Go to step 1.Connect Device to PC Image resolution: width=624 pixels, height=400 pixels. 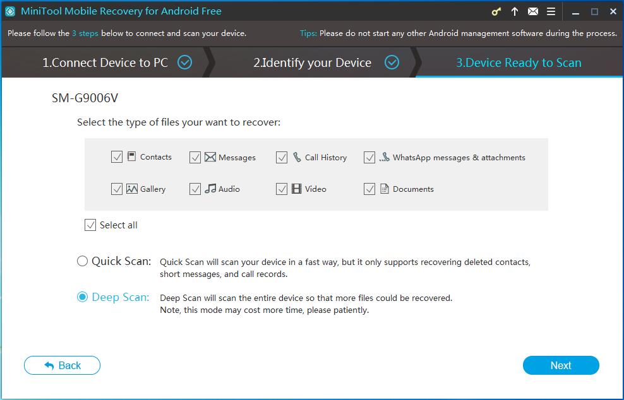(x=105, y=62)
